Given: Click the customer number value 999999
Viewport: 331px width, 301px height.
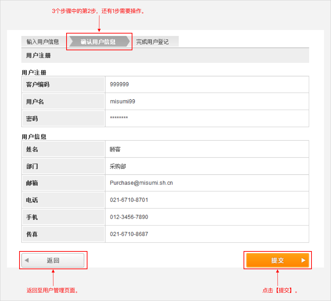Looking at the screenshot, I should click(x=119, y=85).
